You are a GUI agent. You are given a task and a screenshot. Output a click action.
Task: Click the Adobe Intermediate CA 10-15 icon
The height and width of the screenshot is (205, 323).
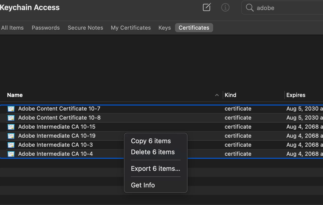coord(11,127)
